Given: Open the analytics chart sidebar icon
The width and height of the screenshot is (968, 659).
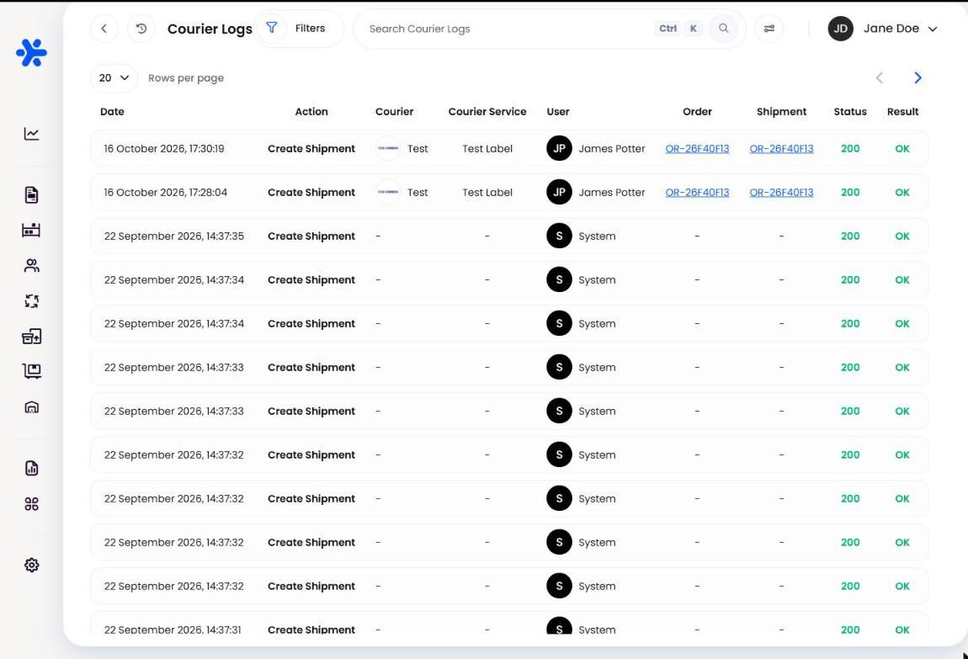Looking at the screenshot, I should pos(31,133).
